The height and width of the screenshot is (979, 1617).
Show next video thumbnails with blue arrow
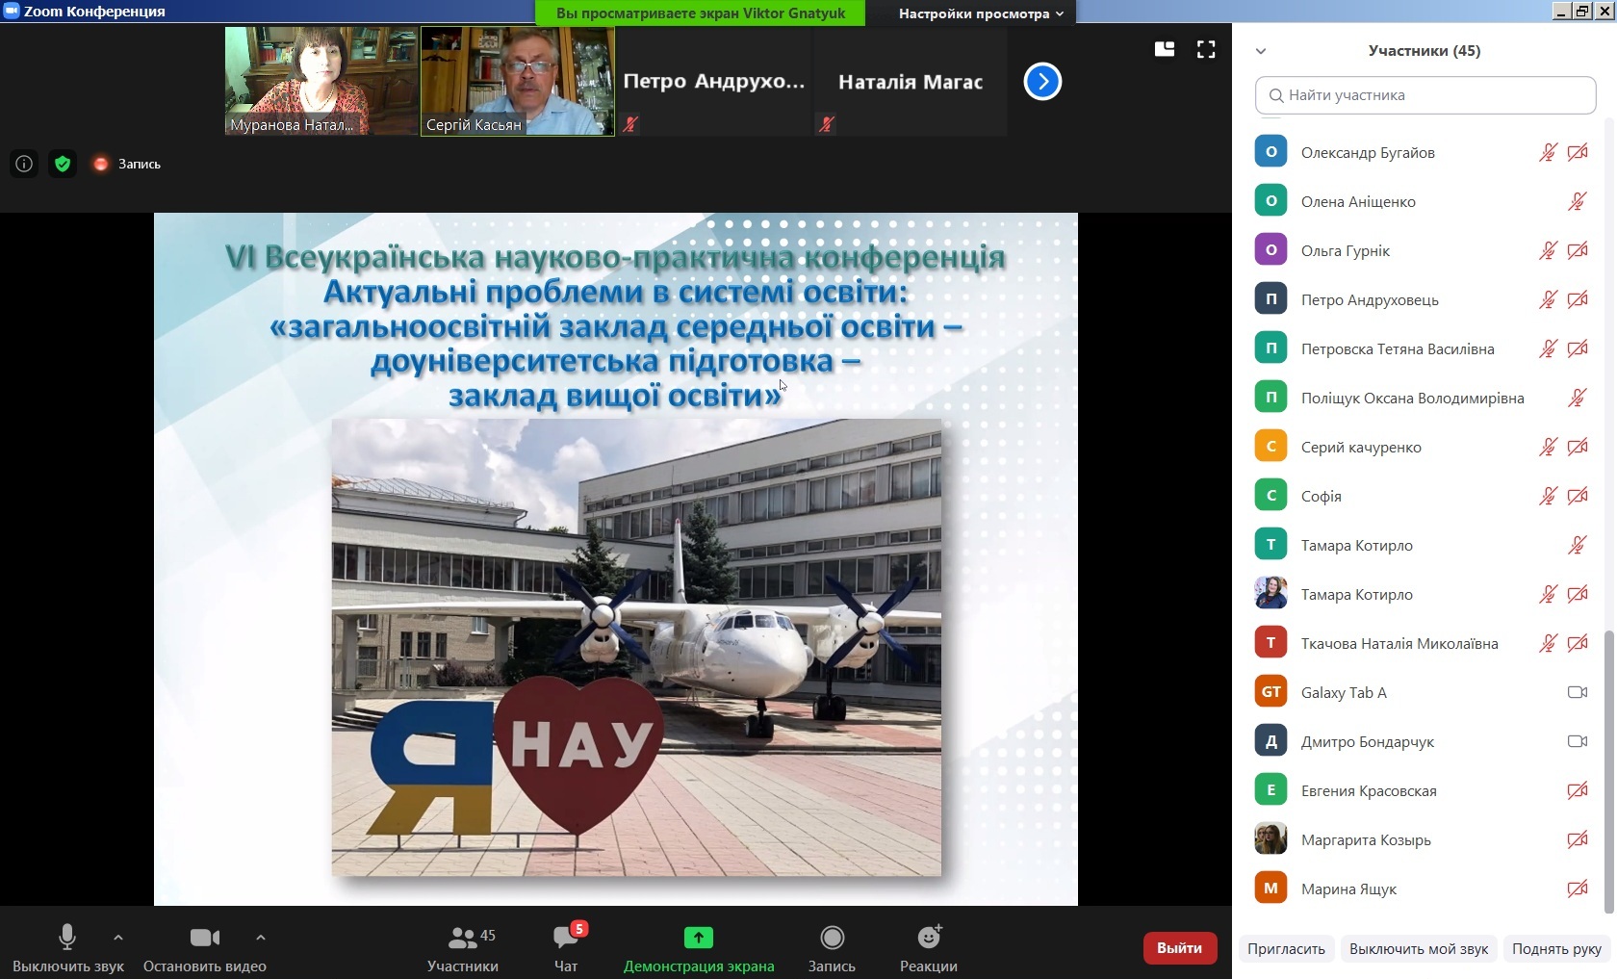pos(1042,82)
